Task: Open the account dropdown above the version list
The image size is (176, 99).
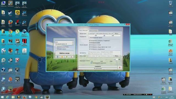Action: [64, 42]
